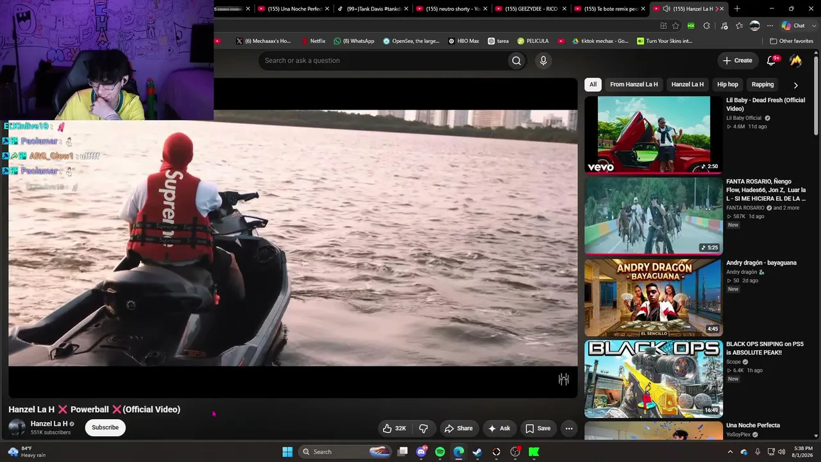Open the Create menu on YouTube

738,60
